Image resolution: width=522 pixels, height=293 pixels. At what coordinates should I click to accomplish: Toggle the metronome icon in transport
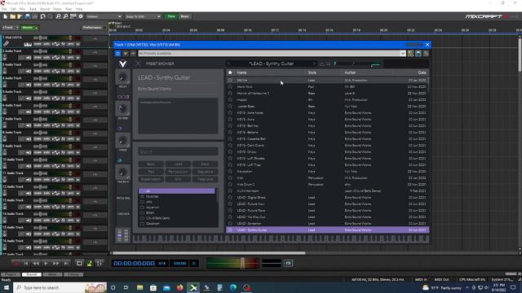tap(90, 264)
